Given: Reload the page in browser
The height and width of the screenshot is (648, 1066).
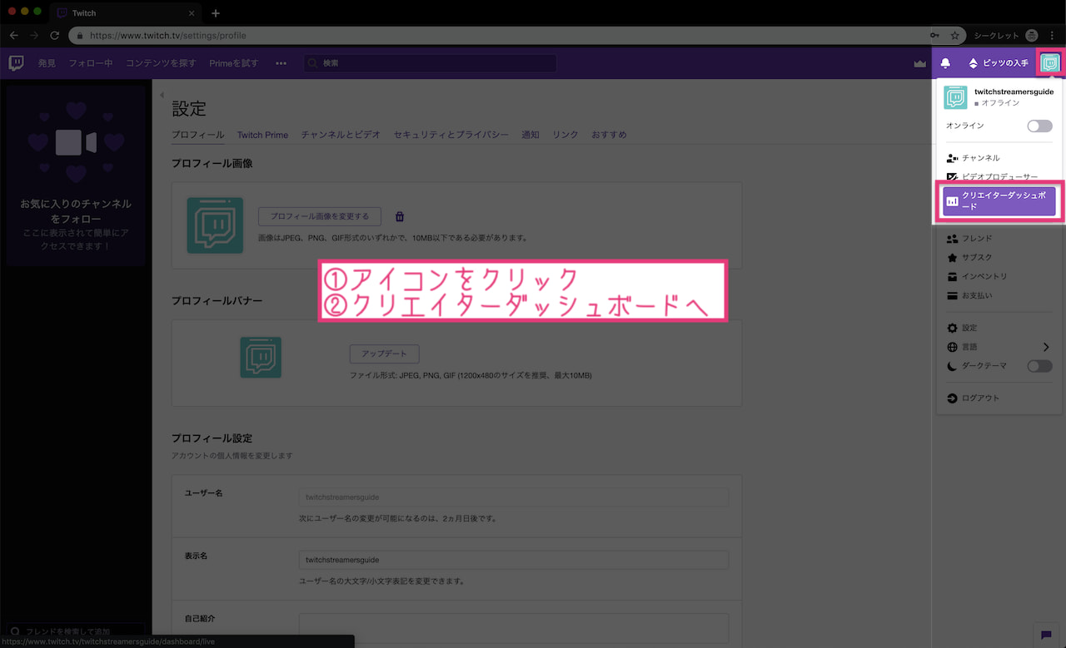Looking at the screenshot, I should tap(55, 36).
